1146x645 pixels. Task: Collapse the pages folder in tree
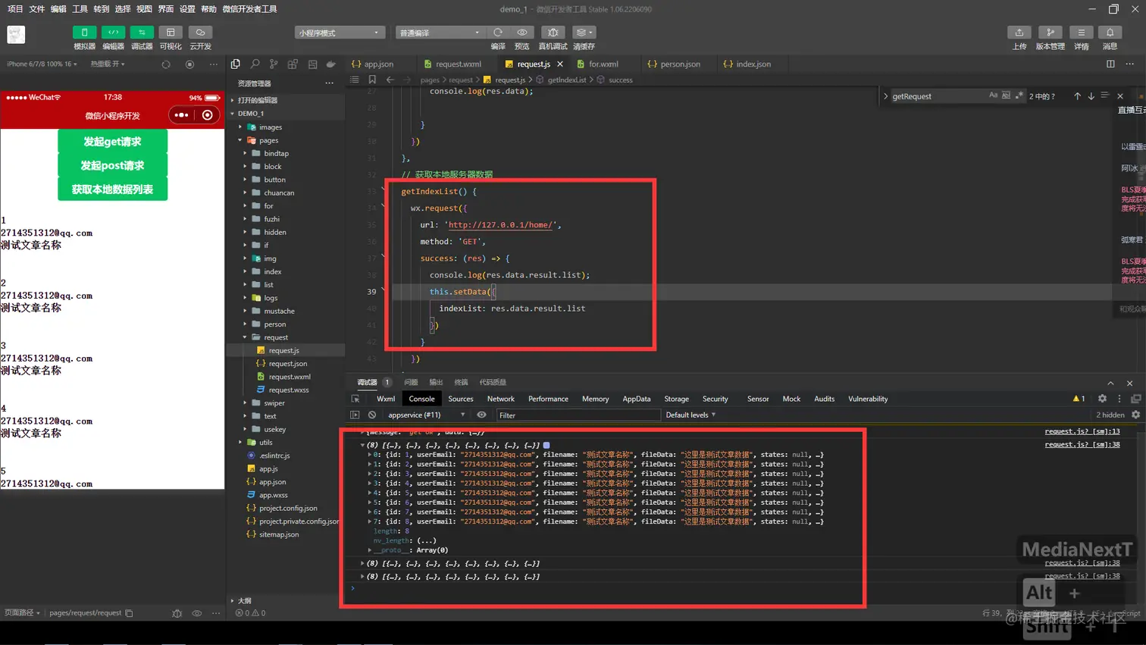tap(240, 140)
